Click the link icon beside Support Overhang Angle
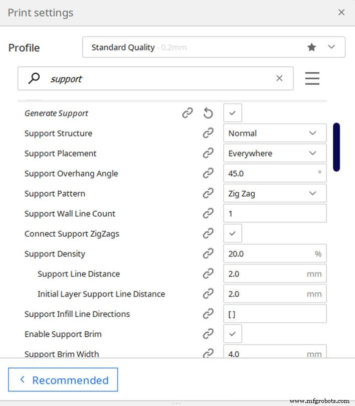Image resolution: width=355 pixels, height=406 pixels. click(x=209, y=173)
